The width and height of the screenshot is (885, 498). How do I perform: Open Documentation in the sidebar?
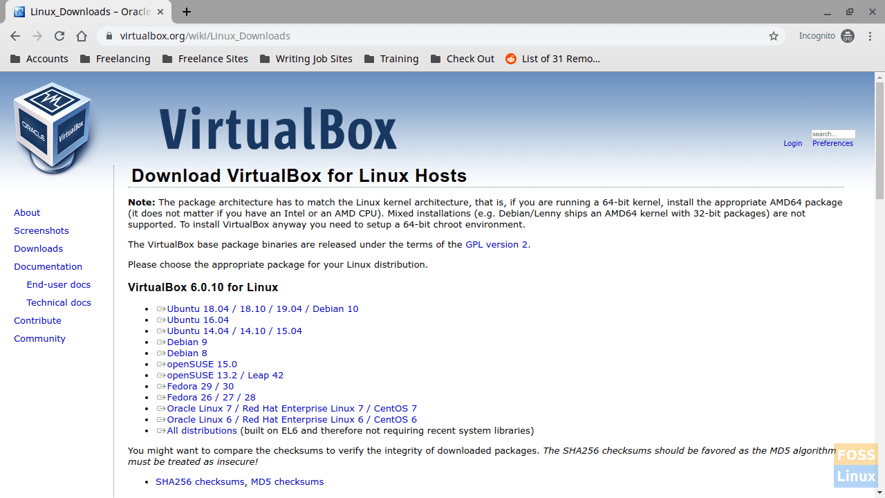point(48,266)
